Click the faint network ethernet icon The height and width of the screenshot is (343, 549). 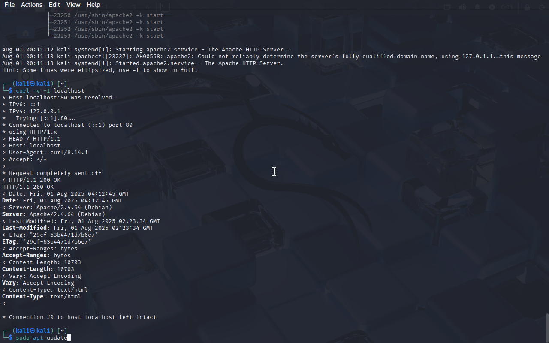447,7
